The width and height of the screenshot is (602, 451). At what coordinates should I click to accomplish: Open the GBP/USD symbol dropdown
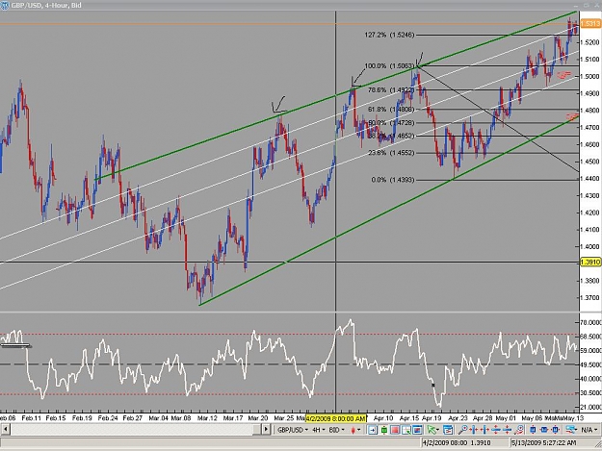[292, 430]
